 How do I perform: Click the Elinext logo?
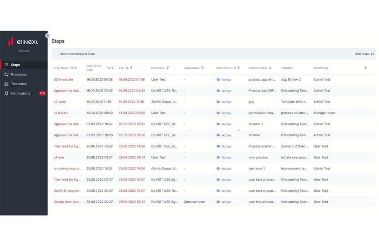pyautogui.click(x=23, y=42)
